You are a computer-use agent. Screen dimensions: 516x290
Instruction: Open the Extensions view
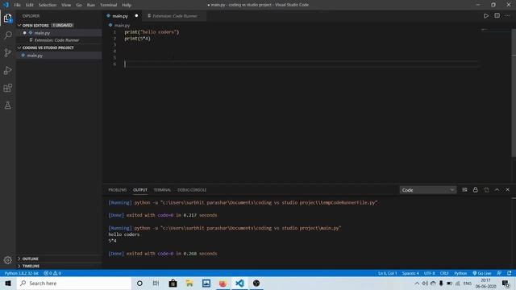(x=7, y=88)
